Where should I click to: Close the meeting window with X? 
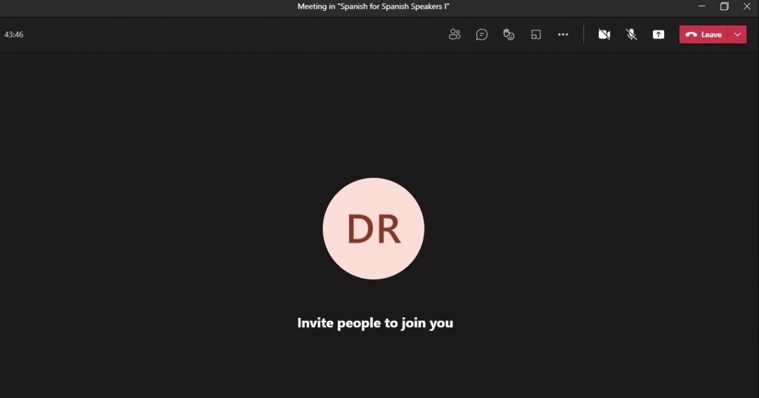pyautogui.click(x=747, y=7)
